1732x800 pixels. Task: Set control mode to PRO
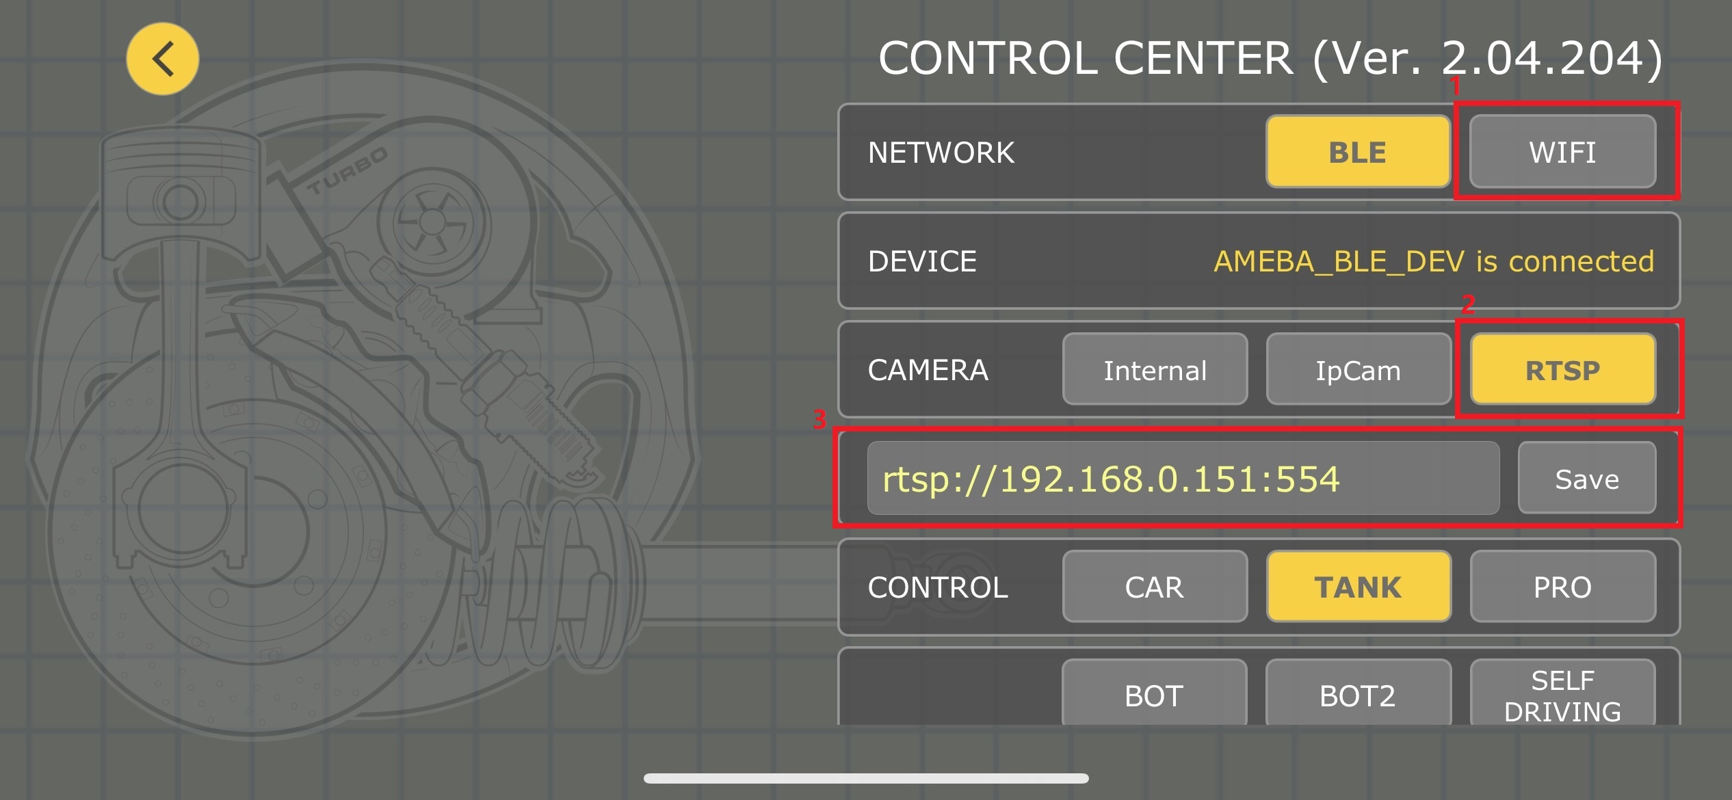[1562, 587]
